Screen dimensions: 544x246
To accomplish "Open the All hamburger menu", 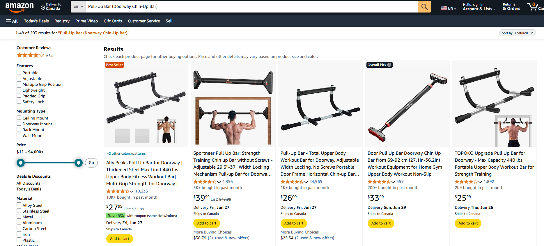I will (11, 21).
